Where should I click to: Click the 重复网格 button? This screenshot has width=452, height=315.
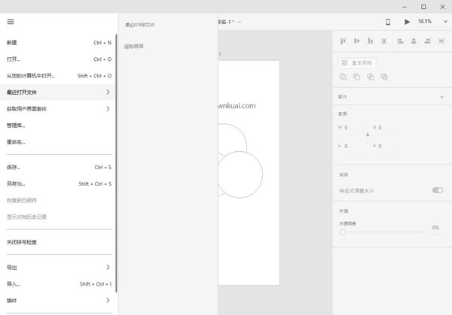click(x=357, y=63)
